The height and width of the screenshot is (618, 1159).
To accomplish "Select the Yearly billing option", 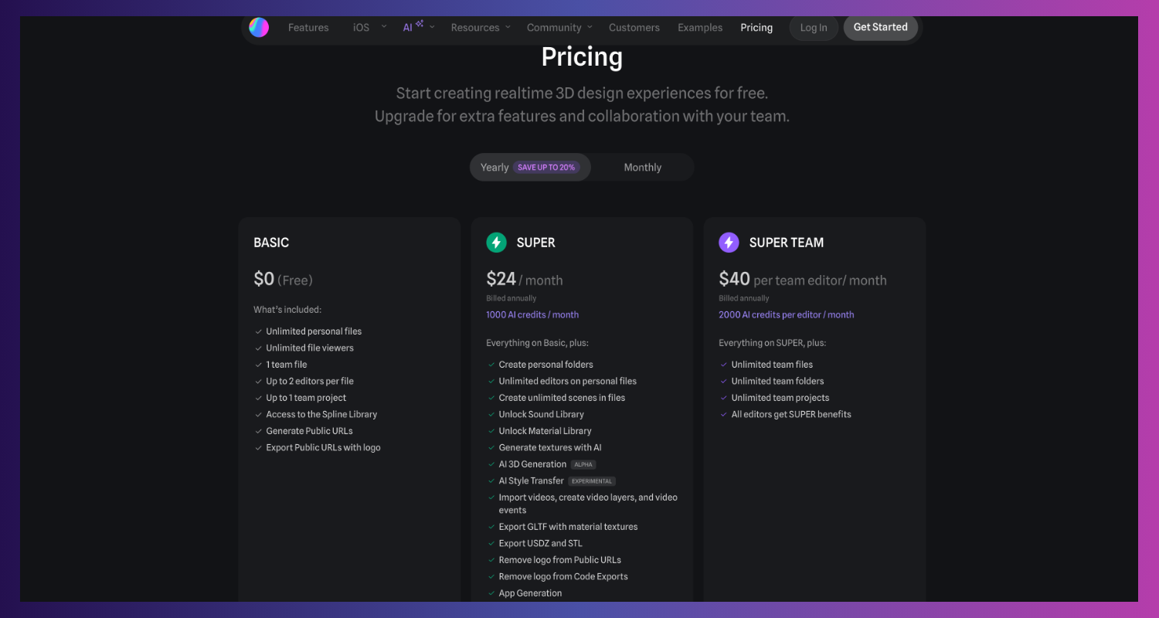I will [x=495, y=168].
